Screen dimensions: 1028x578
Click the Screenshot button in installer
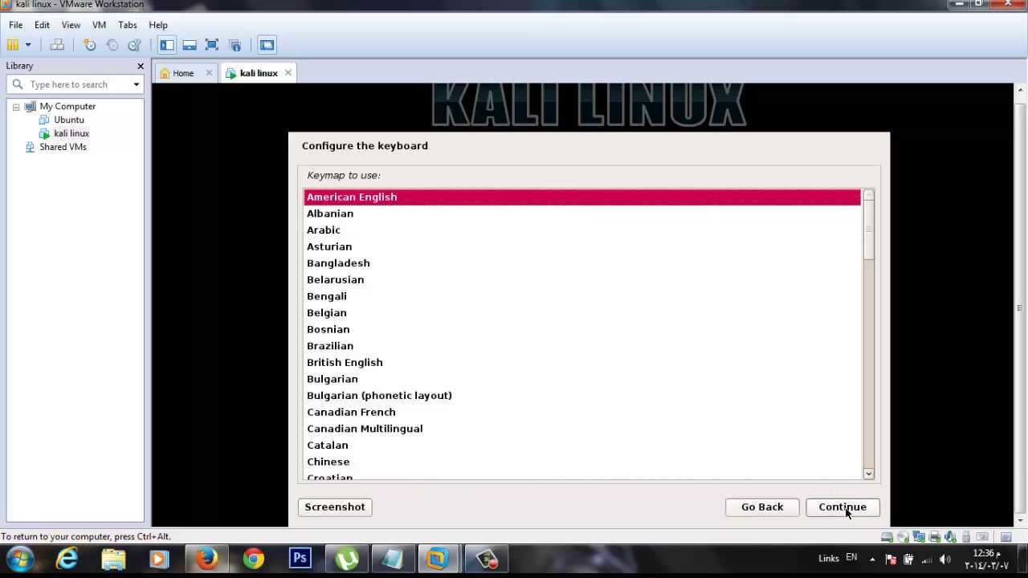(x=335, y=507)
